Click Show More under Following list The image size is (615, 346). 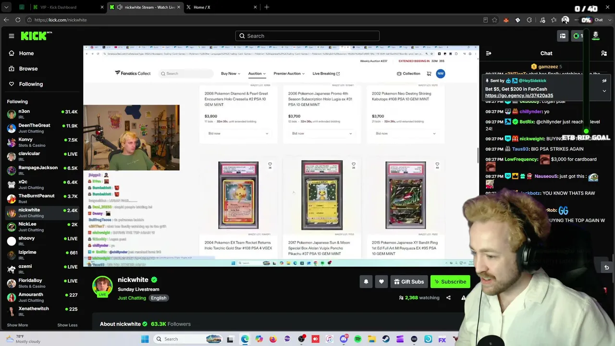click(x=17, y=325)
